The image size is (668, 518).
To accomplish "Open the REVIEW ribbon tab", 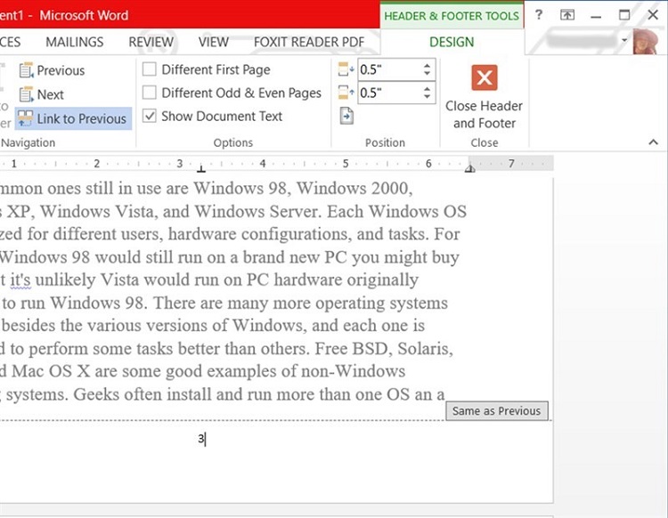I will pos(151,42).
